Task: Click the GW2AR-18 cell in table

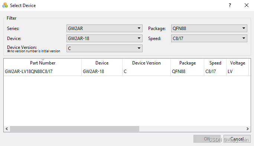Action: coord(102,72)
